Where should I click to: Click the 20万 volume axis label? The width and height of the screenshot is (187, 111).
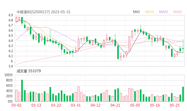tap(9, 96)
